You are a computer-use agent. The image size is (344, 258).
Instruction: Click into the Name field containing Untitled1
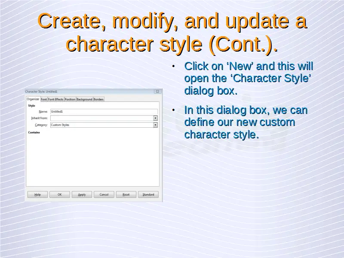point(103,112)
